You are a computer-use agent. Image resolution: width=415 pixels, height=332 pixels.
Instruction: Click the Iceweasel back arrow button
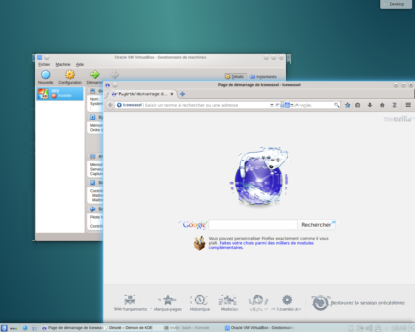pos(110,105)
